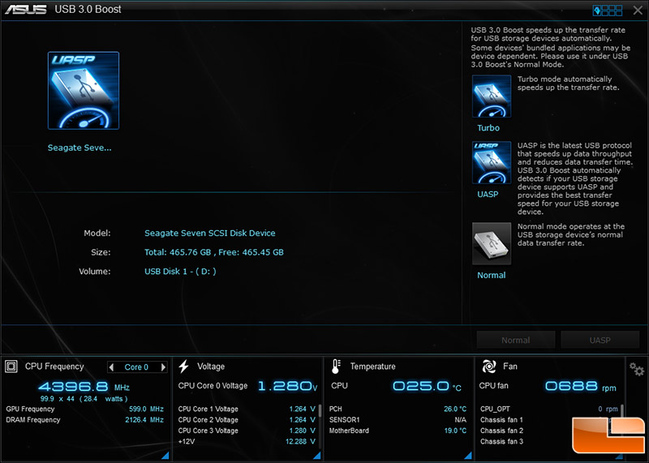
Task: Toggle the view-mode grid icon in title bar
Action: click(607, 10)
